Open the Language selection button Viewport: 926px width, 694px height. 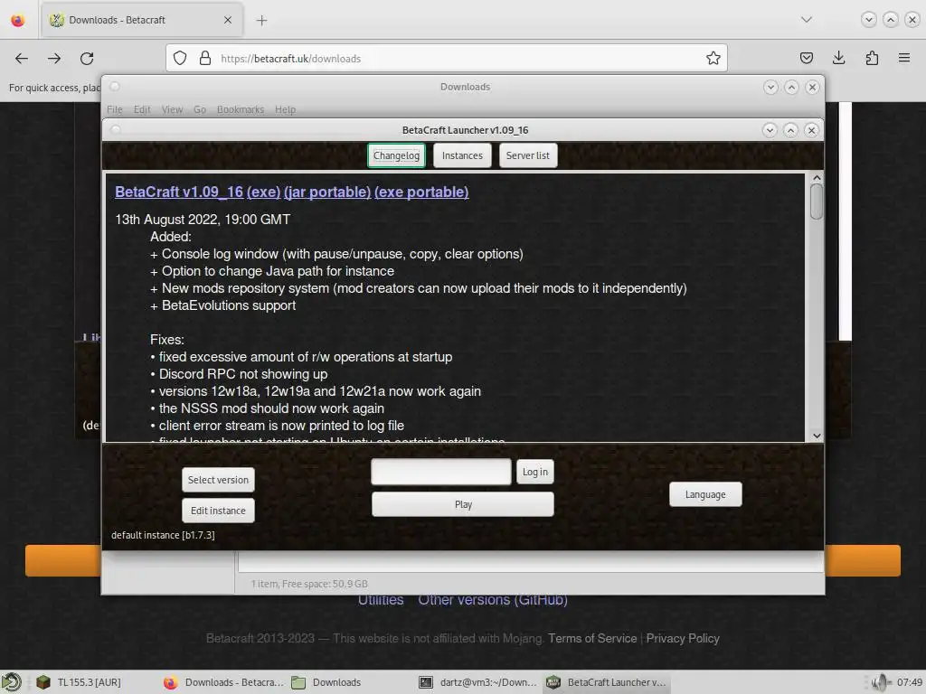click(x=705, y=494)
